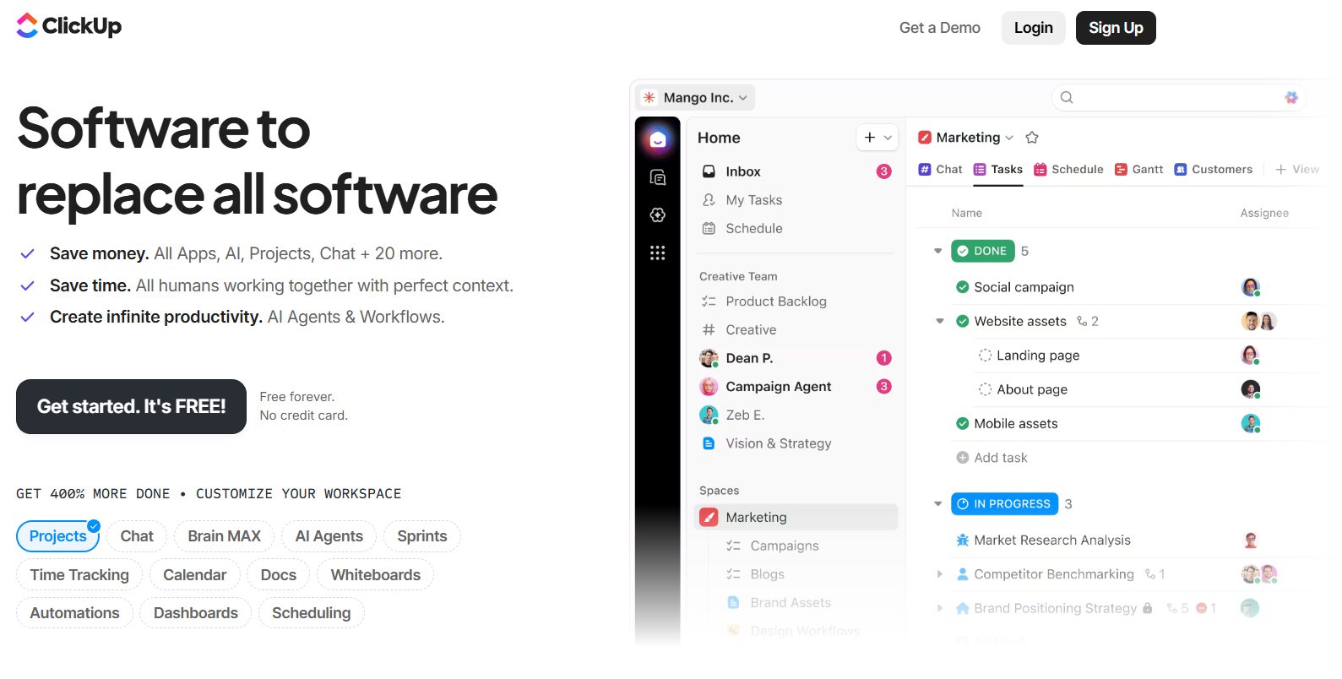Toggle the Chat feature pill
This screenshot has width=1342, height=679.
(137, 536)
